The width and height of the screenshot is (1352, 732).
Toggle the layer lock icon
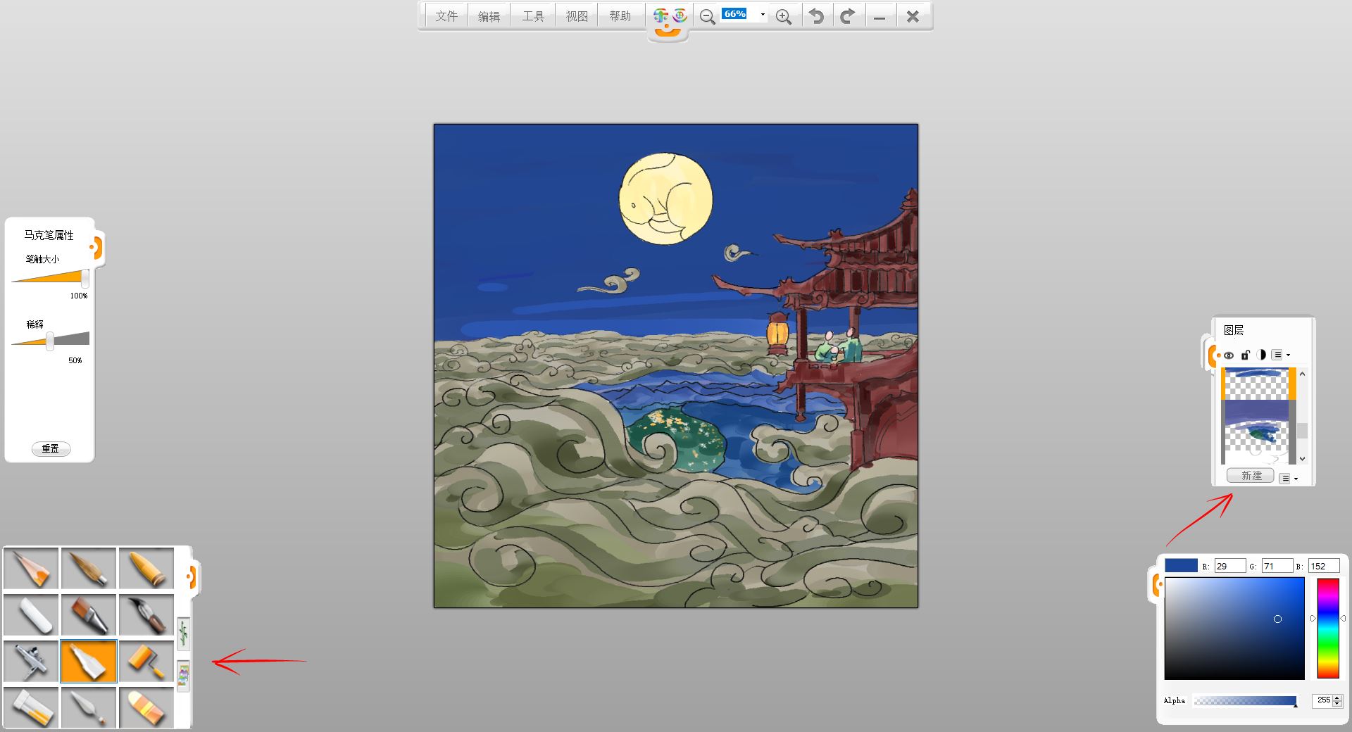point(1245,355)
